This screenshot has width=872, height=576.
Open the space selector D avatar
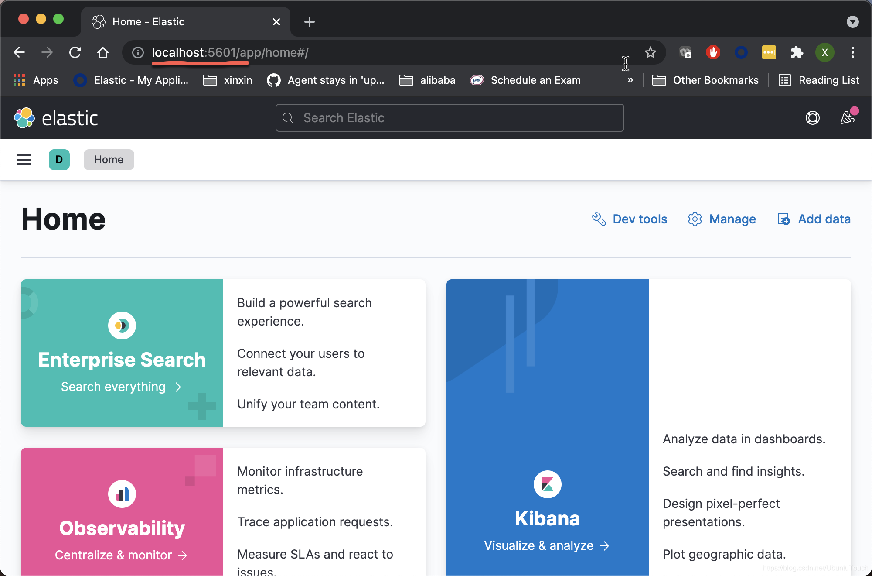59,160
